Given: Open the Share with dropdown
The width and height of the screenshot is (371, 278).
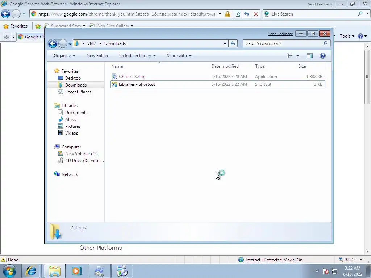Looking at the screenshot, I should pos(179,56).
